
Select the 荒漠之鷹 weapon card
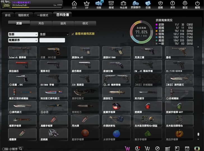(x=148, y=53)
